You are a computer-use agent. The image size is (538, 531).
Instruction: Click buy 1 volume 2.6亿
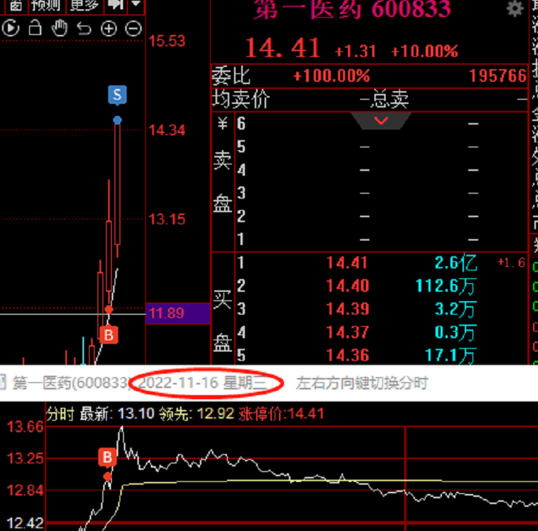pyautogui.click(x=456, y=263)
